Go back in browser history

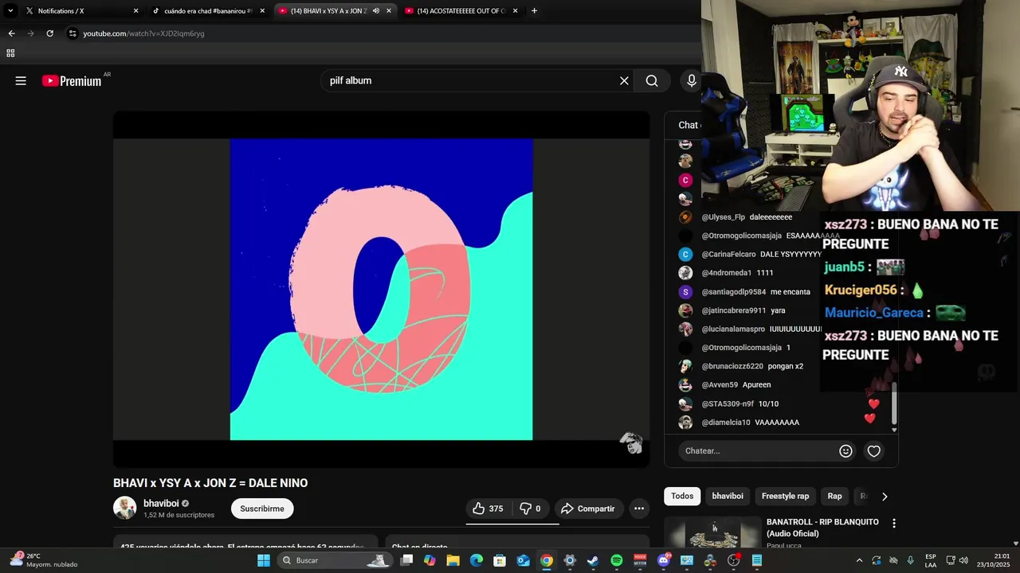click(x=11, y=33)
